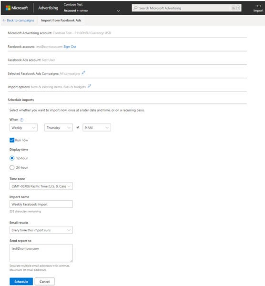Click the T shortcut key icon in search
This screenshot has height=286, width=265.
click(238, 8)
